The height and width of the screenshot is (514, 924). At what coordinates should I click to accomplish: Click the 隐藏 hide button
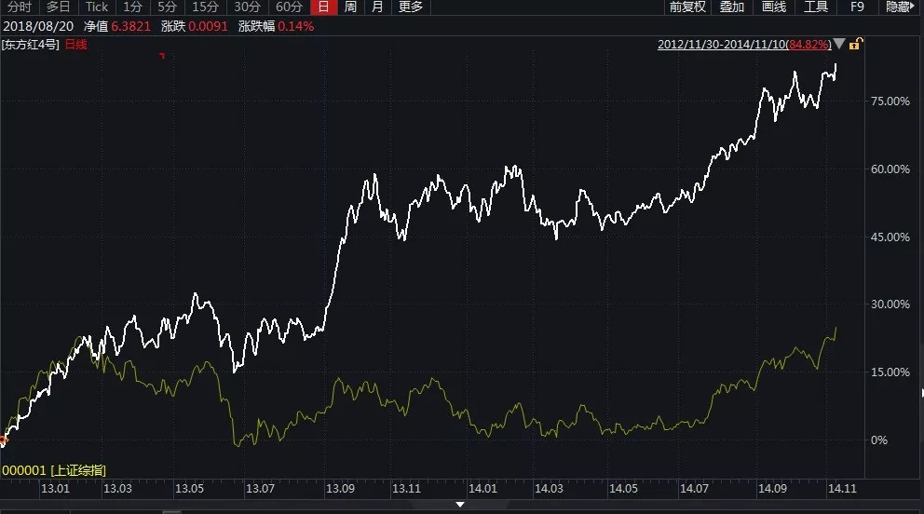tap(900, 7)
